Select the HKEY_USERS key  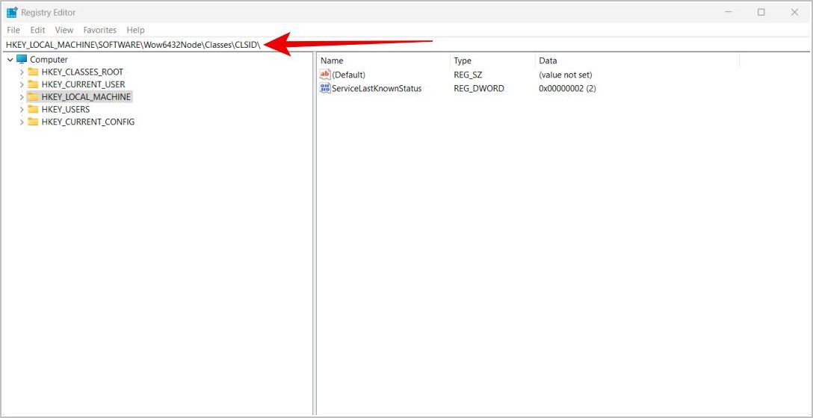click(x=65, y=109)
